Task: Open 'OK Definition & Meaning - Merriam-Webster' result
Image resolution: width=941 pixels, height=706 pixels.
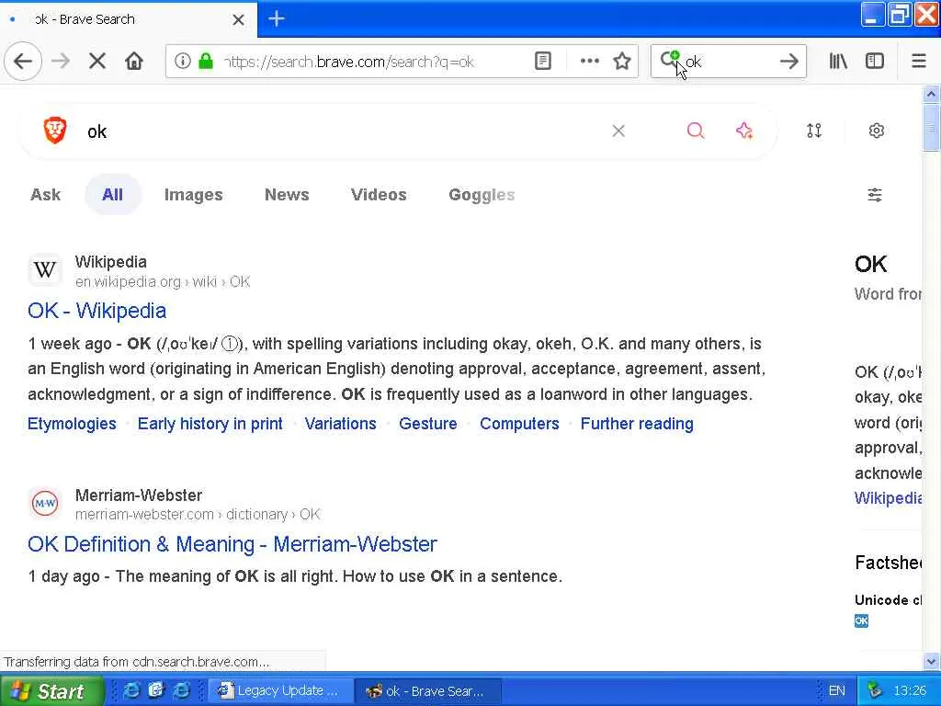Action: 232,544
